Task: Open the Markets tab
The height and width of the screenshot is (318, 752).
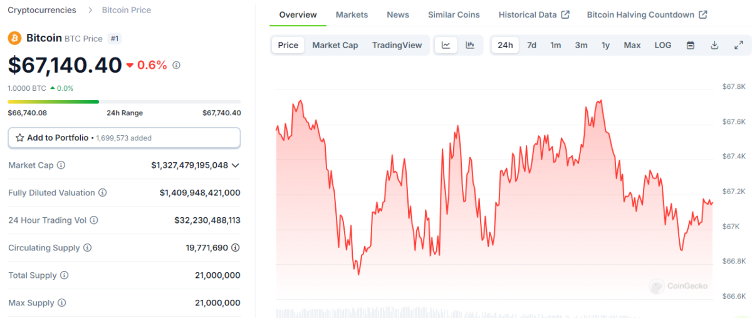Action: point(352,14)
